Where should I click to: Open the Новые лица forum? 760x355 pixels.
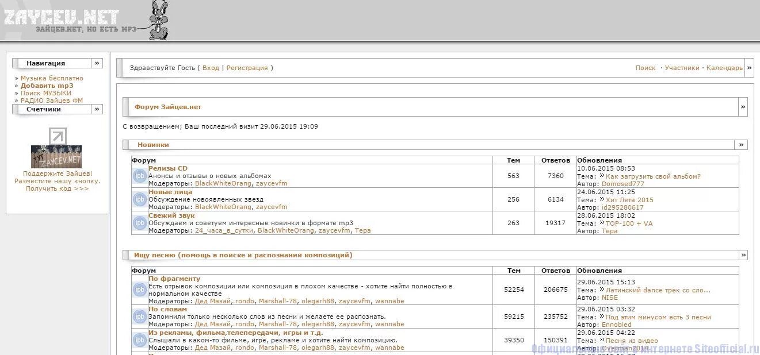(170, 192)
